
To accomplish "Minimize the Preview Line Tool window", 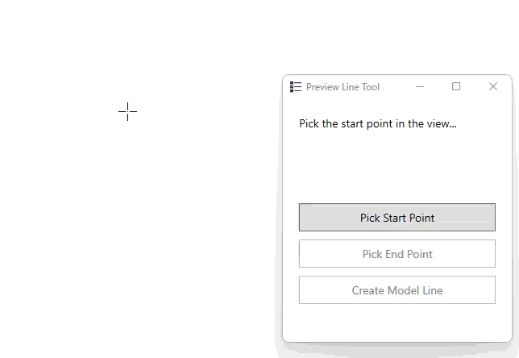I will point(420,87).
